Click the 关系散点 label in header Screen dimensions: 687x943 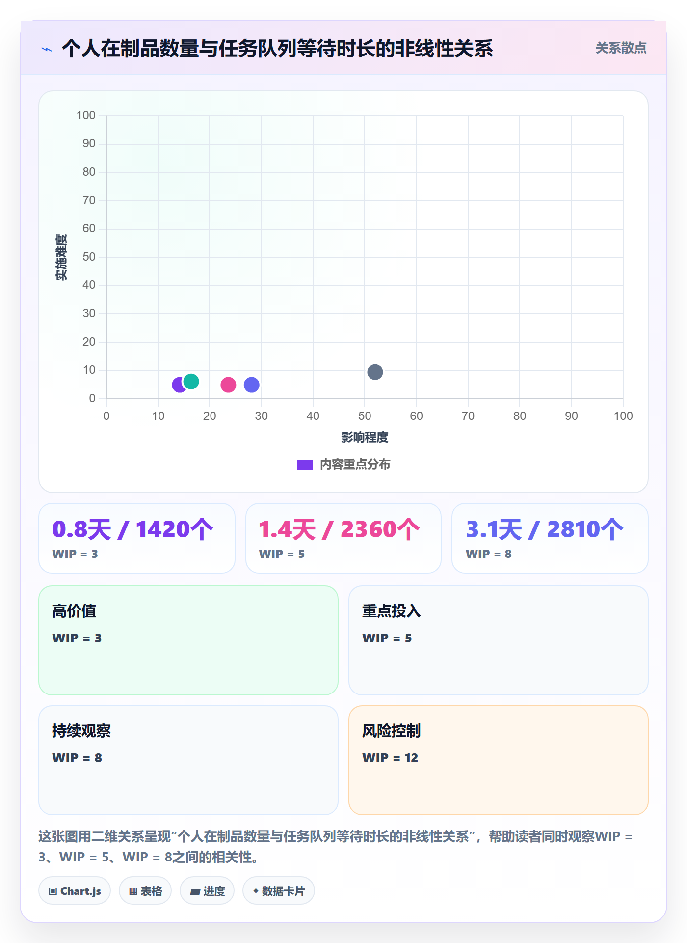pyautogui.click(x=621, y=48)
